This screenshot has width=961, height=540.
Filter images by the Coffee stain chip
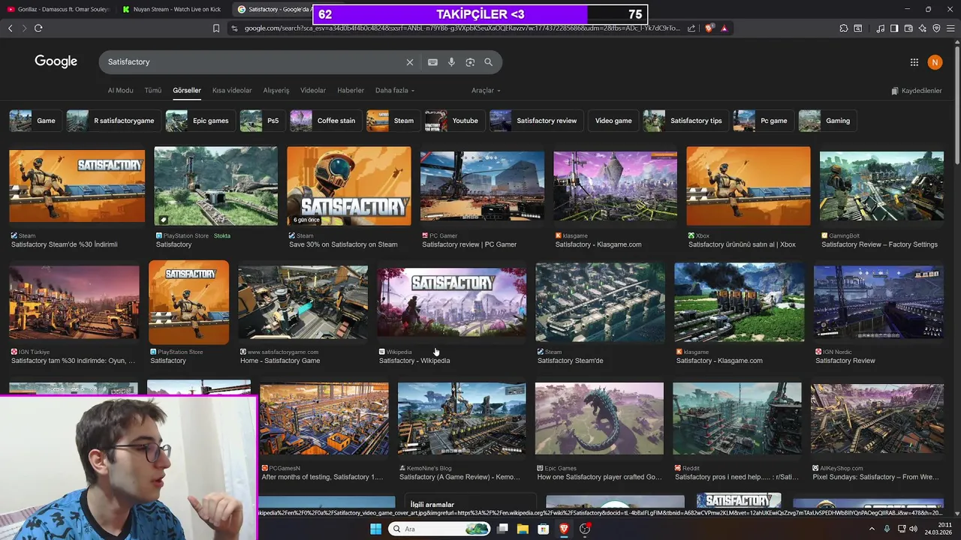point(325,121)
